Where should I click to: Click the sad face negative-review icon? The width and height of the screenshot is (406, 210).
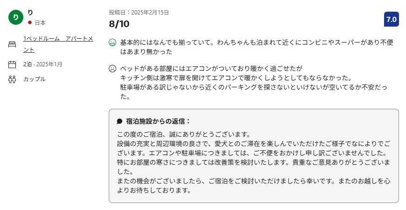(112, 69)
